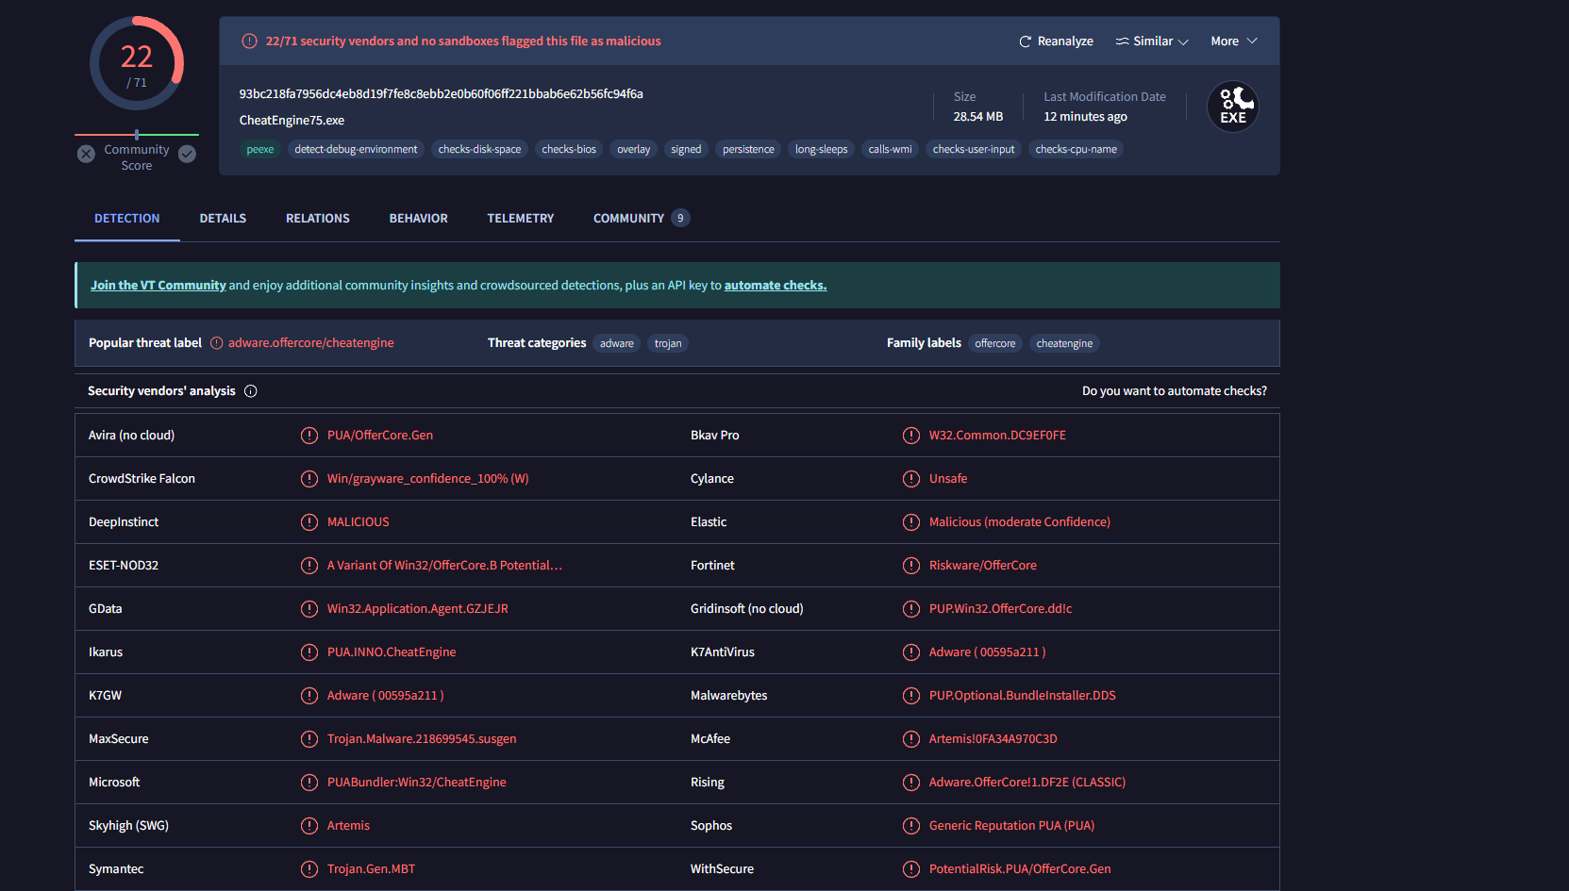Click the PUABundler:Win32/CheatEngine detection result
This screenshot has width=1569, height=891.
(x=417, y=783)
